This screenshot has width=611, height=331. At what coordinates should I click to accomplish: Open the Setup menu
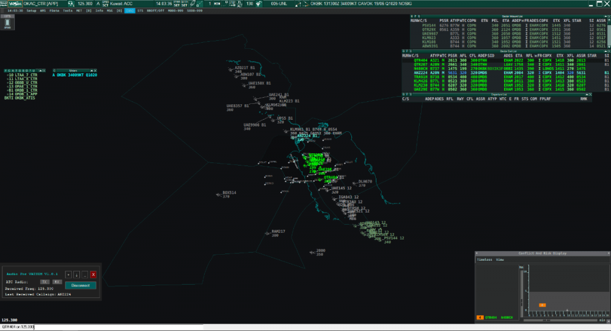pyautogui.click(x=31, y=11)
